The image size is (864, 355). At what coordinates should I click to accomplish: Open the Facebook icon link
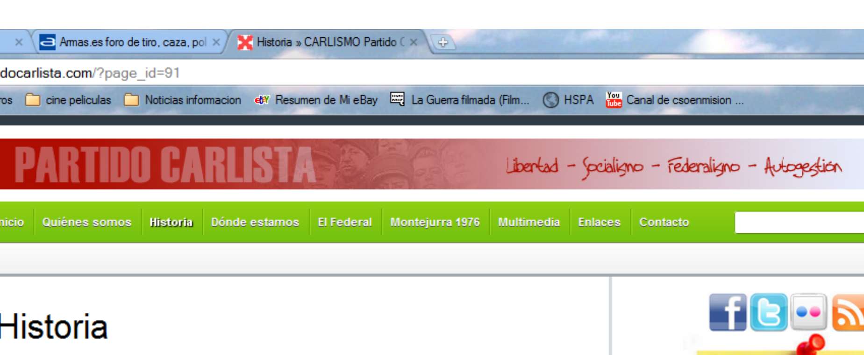pos(727,312)
